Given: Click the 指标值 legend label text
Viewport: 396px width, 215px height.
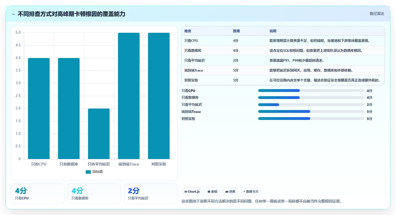Looking at the screenshot, I should click(x=98, y=172).
